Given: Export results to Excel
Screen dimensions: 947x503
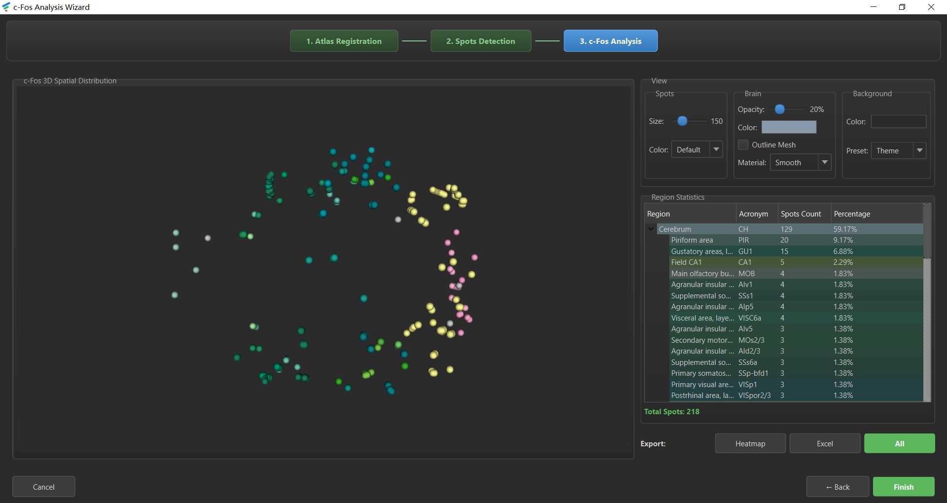Looking at the screenshot, I should [x=825, y=443].
